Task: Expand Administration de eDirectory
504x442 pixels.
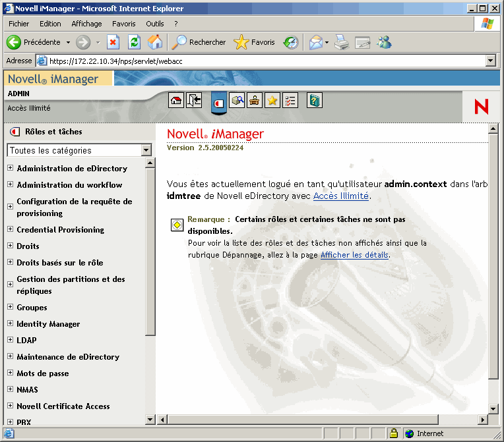Action: 11,168
